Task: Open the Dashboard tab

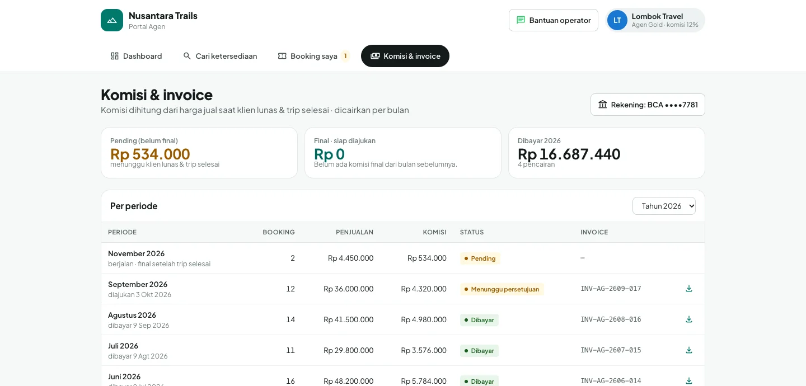Action: click(x=136, y=56)
